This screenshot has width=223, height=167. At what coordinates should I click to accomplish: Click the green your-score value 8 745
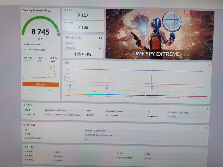pos(27,61)
